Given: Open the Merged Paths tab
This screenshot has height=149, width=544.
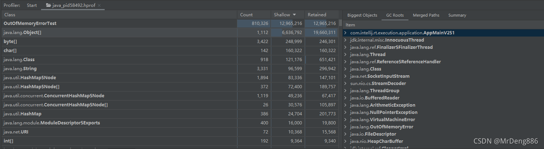Looking at the screenshot, I should pyautogui.click(x=426, y=15).
